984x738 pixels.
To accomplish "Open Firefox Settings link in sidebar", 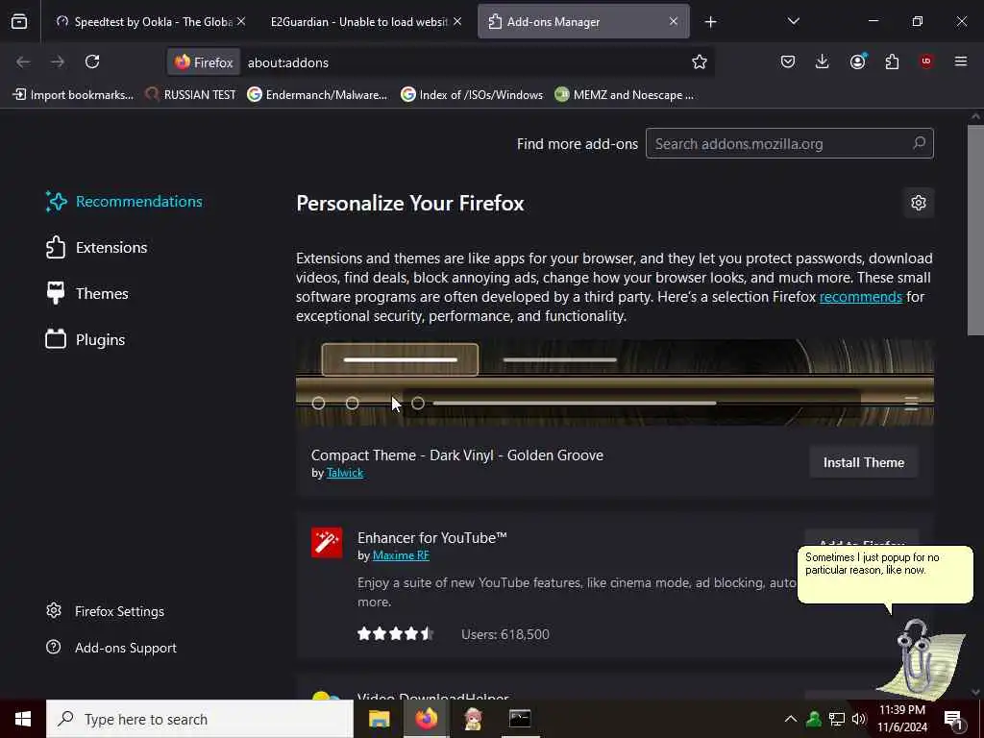I will pyautogui.click(x=106, y=611).
